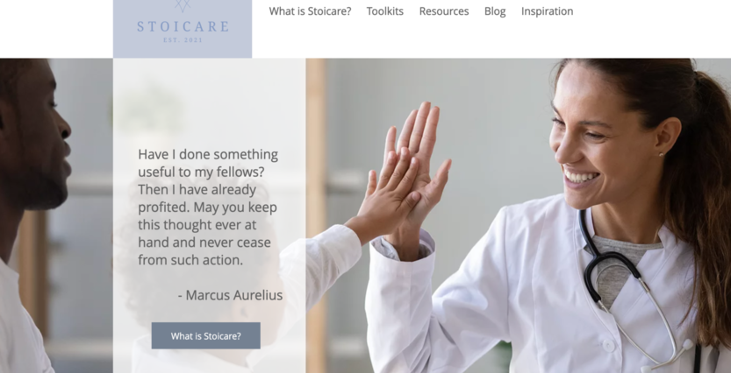Go to the Resources page
731x373 pixels.
coord(444,11)
